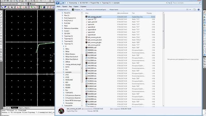Click the Back arrow button in Explorer

[x=57, y=3]
